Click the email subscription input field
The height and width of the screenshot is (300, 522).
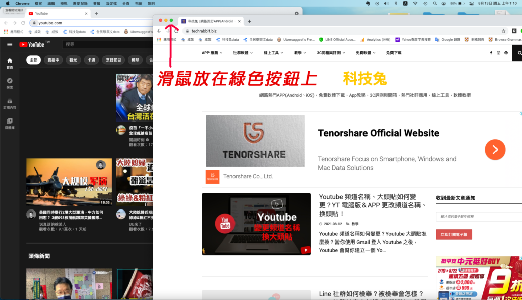pos(479,216)
